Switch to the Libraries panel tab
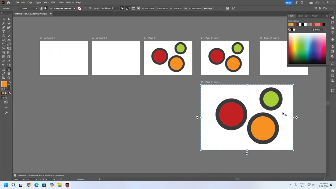 point(300,16)
